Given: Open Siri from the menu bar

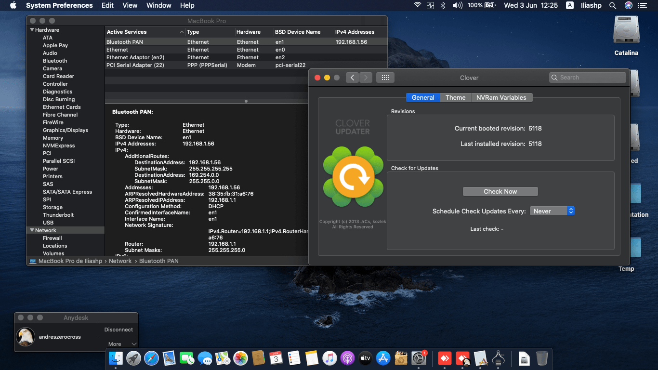Looking at the screenshot, I should [x=628, y=5].
